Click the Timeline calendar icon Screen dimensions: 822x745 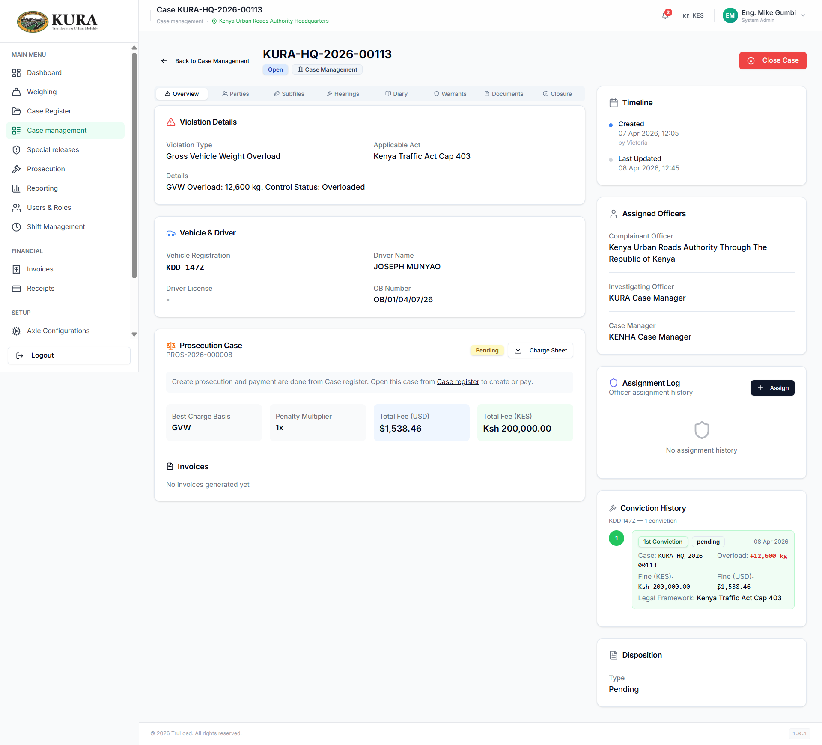[614, 103]
